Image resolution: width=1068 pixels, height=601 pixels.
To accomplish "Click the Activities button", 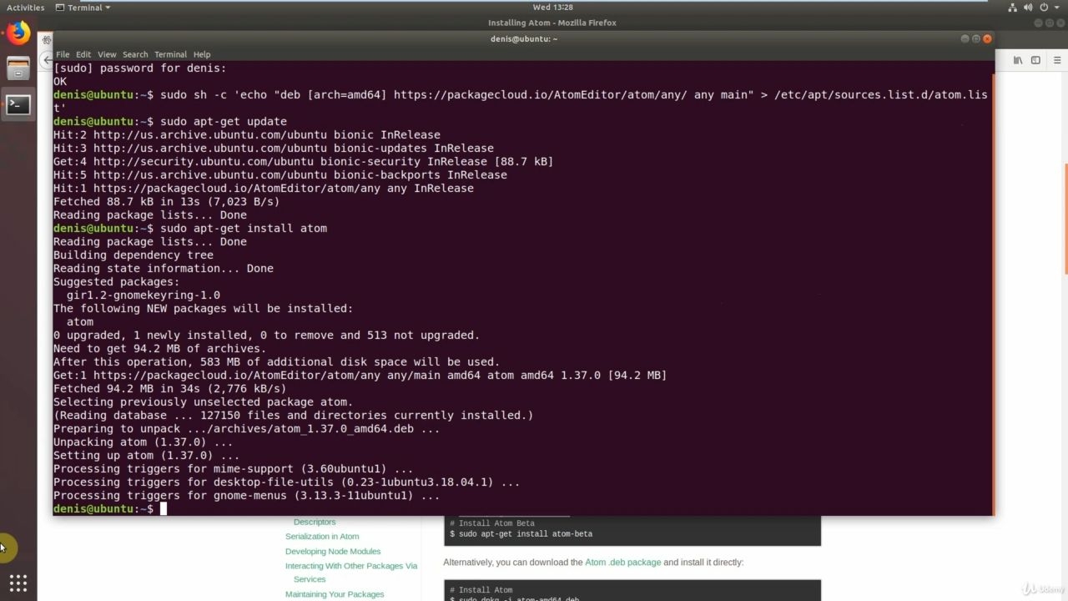I will [25, 8].
